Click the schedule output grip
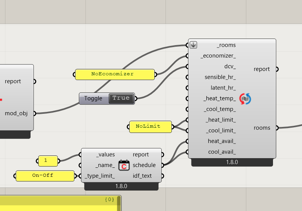 coord(163,165)
